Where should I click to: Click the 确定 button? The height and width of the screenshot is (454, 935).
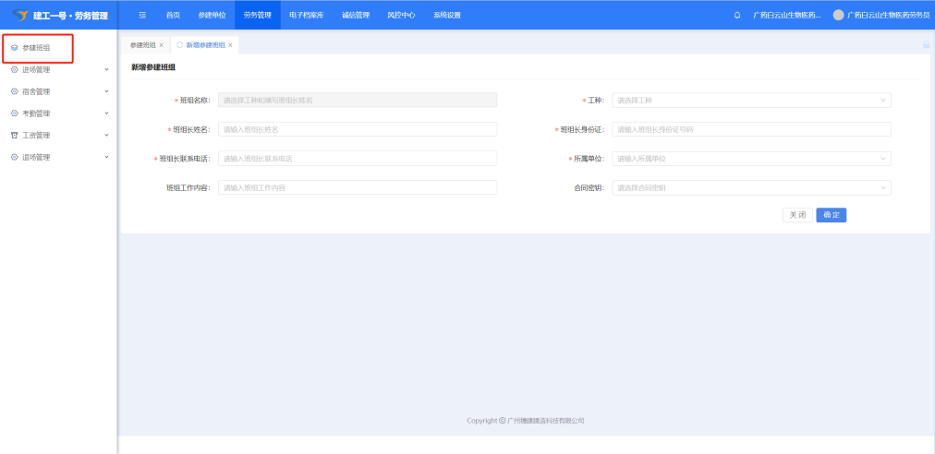[831, 215]
